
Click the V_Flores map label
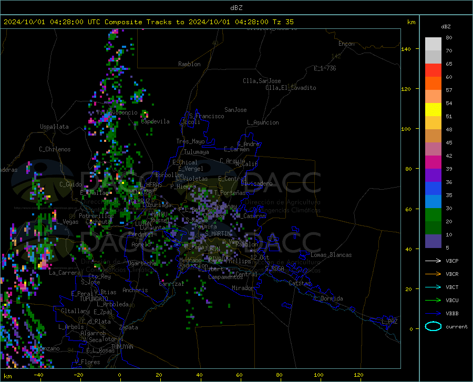pos(87,362)
